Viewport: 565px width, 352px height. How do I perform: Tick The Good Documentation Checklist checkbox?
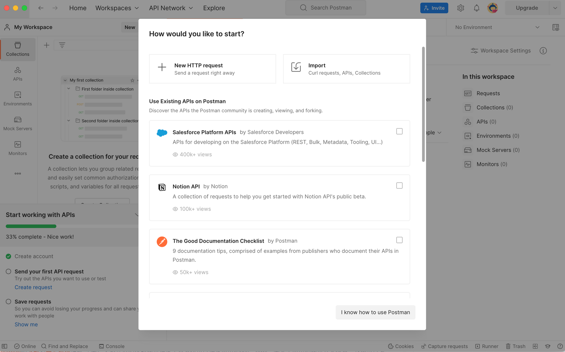pos(399,240)
